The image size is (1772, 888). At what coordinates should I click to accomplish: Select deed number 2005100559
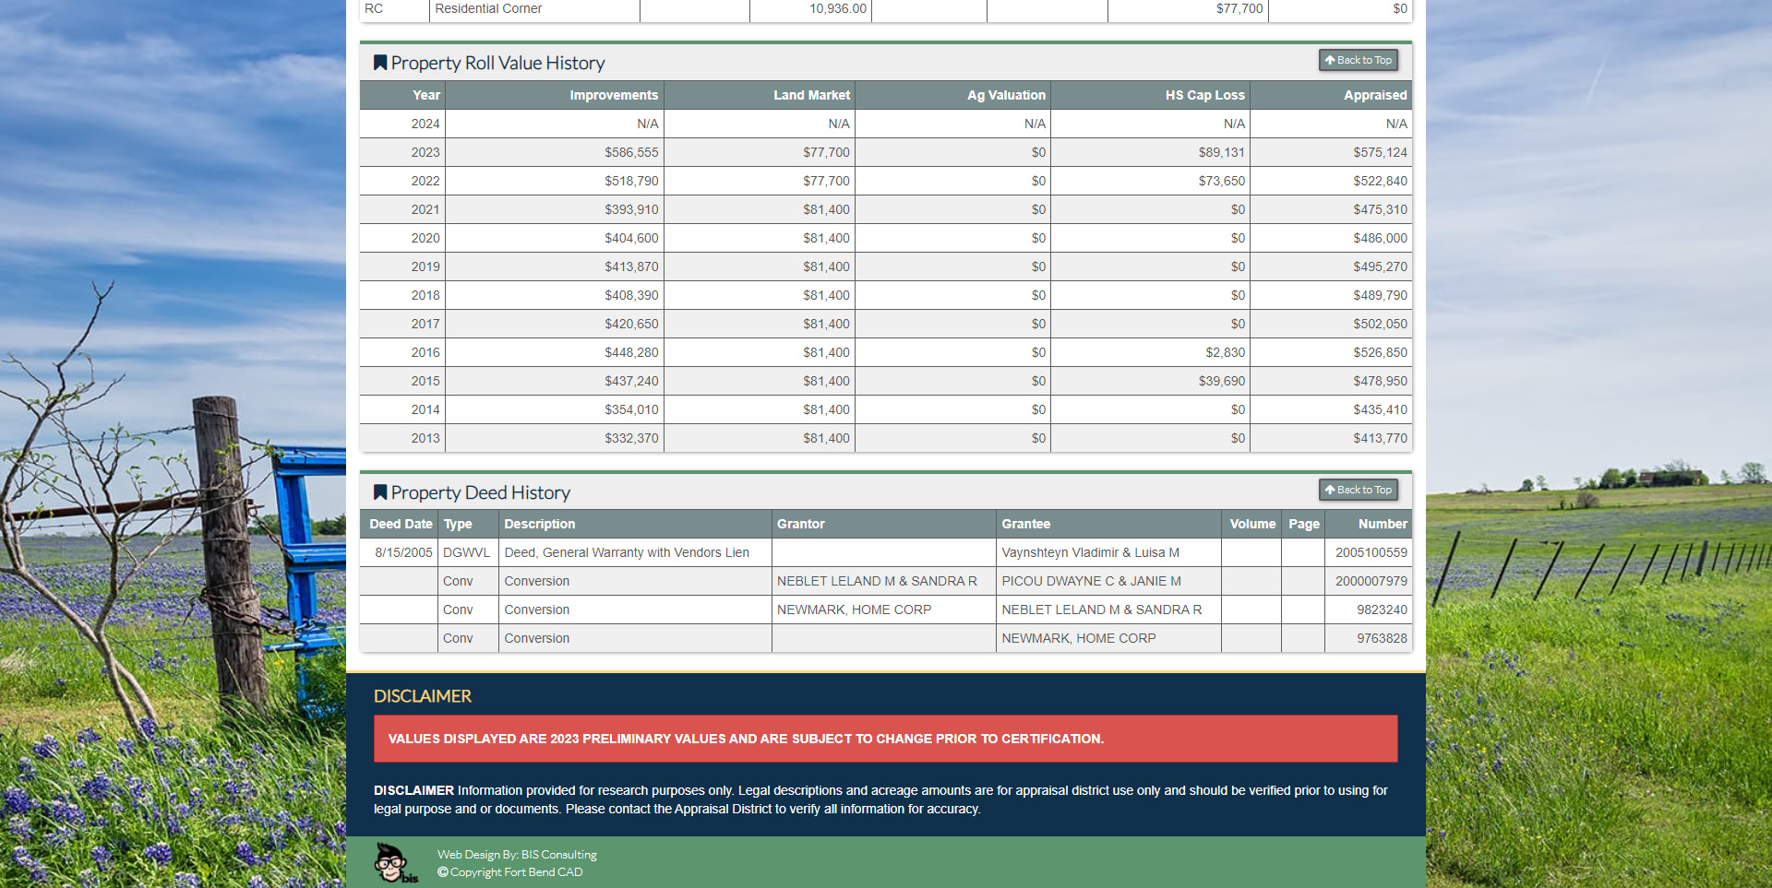point(1371,552)
